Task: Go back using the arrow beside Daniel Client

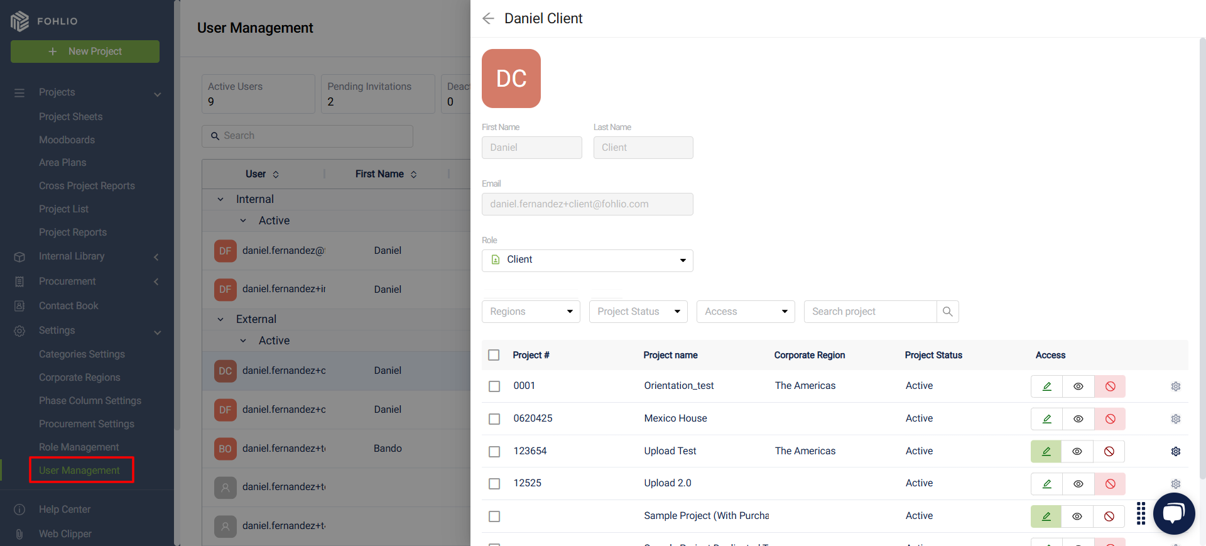Action: [x=488, y=19]
